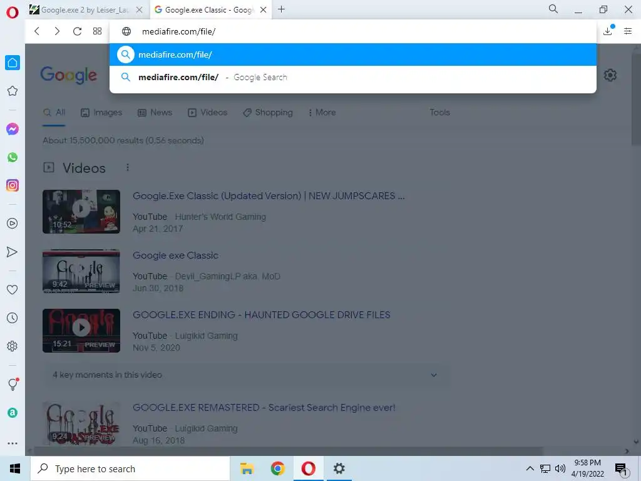Screen dimensions: 641x481
Task: Play the 9:42 video thumbnail
Action: [x=81, y=271]
